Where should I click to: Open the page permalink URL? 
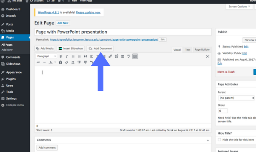(104, 40)
